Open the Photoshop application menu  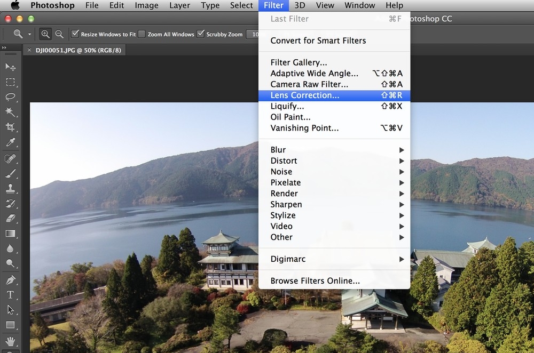pyautogui.click(x=52, y=5)
